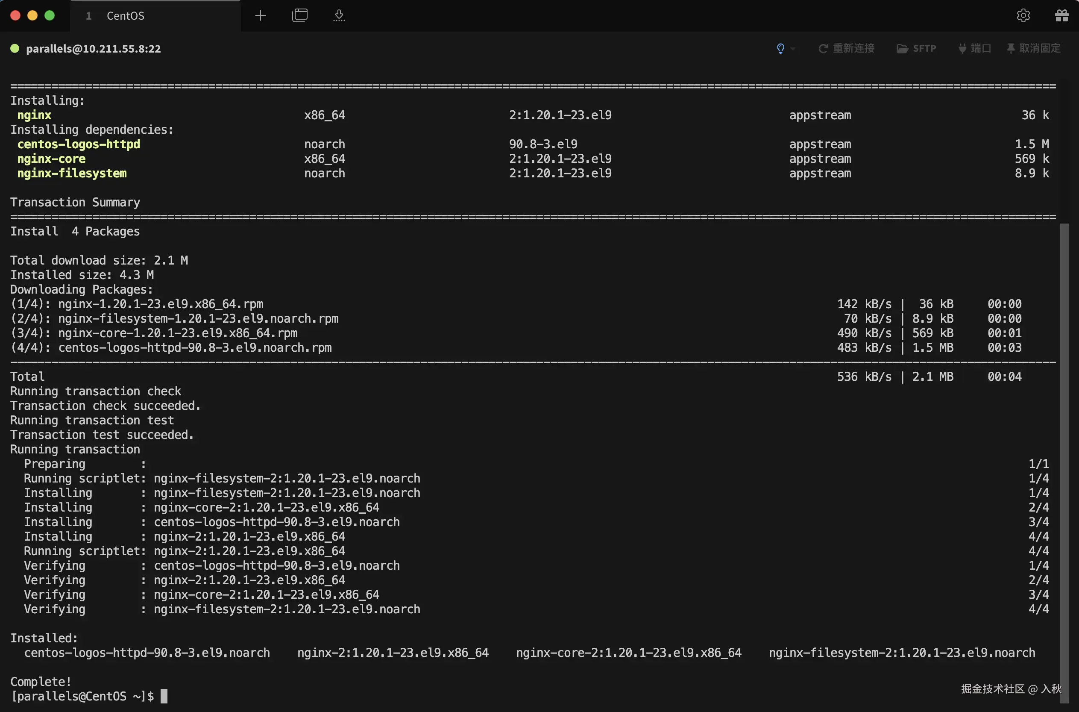Open settings via the gear icon
Image resolution: width=1079 pixels, height=712 pixels.
click(1023, 16)
